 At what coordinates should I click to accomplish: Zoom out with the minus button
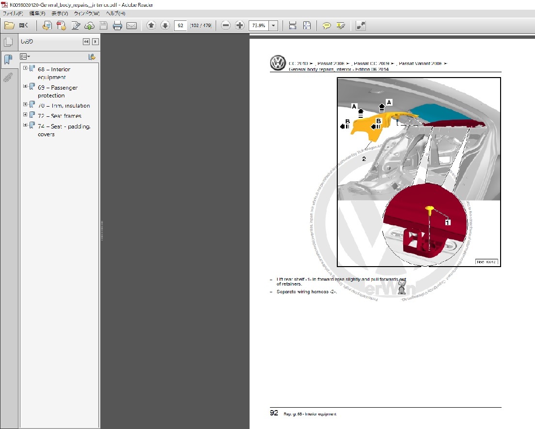point(225,25)
